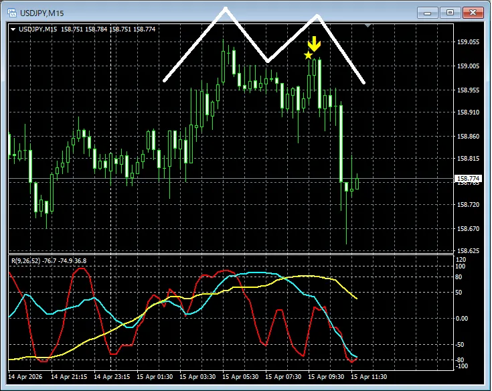Select the red indicator line at its first peak
492x391 pixels.
(82, 268)
